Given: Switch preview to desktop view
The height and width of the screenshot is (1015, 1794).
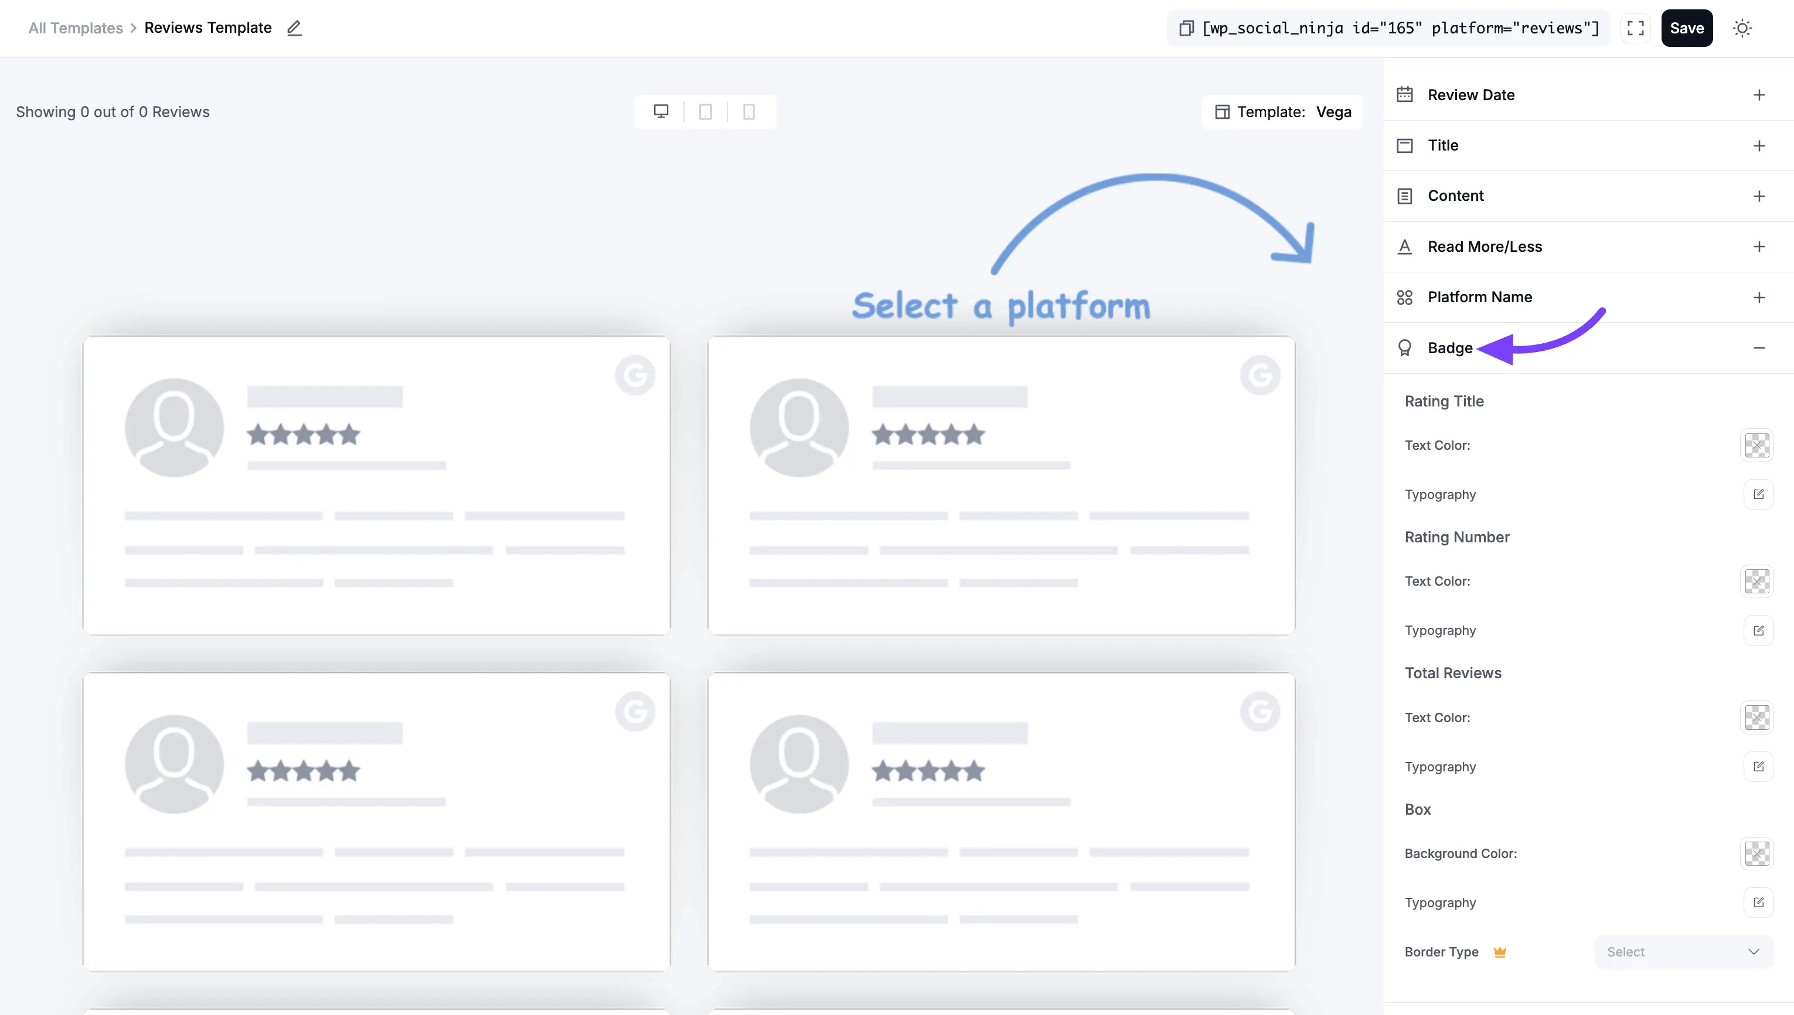Looking at the screenshot, I should click(661, 111).
